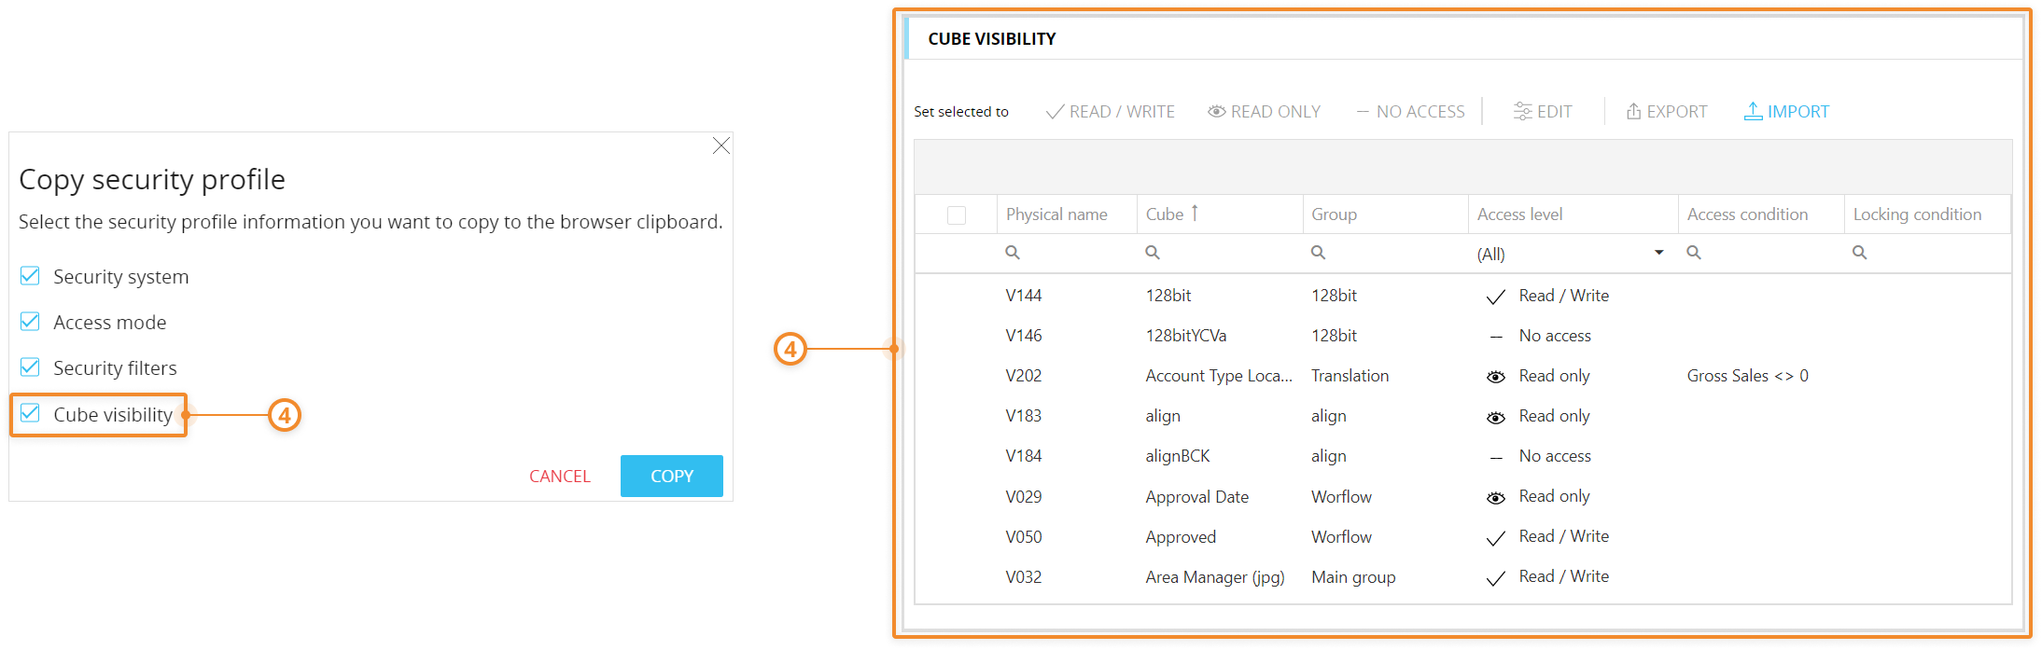Select all rows with header checkbox
The image size is (2042, 650).
(956, 215)
